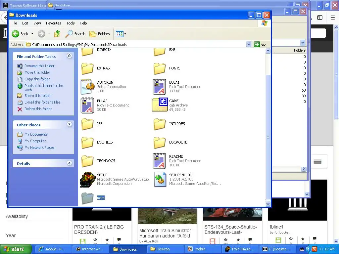Screen dimensions: 339x254
Task: Select the AUTORUN setup information file icon
Action: (x=87, y=87)
